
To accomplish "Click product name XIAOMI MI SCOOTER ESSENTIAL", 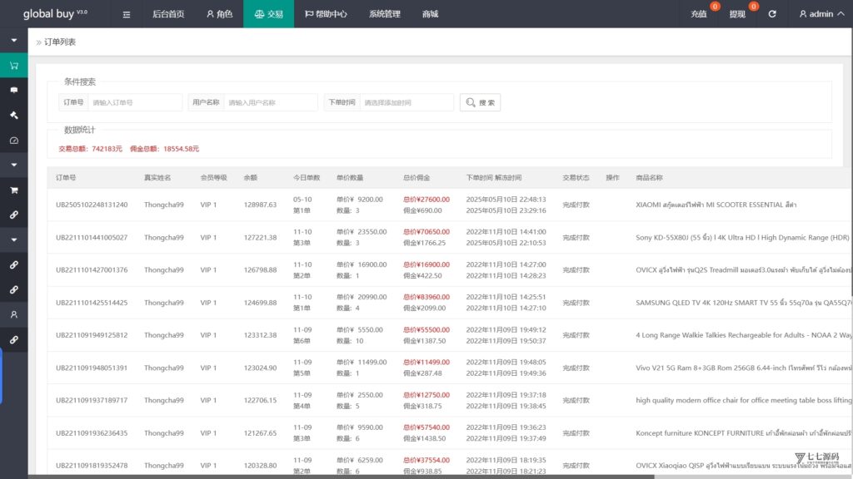I will point(716,205).
